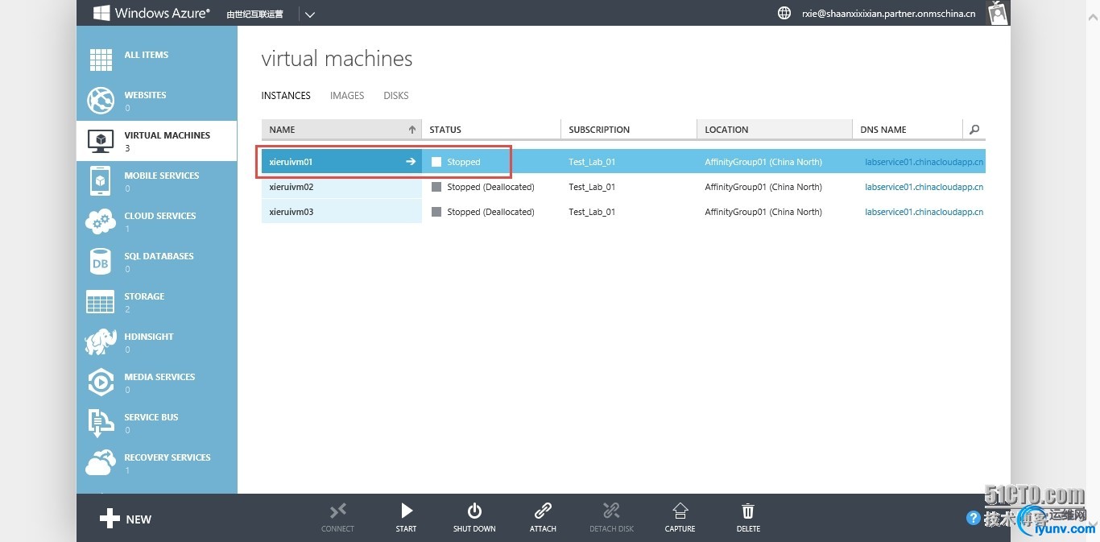The image size is (1100, 542).
Task: Shut down the selected virtual machine
Action: pyautogui.click(x=474, y=517)
